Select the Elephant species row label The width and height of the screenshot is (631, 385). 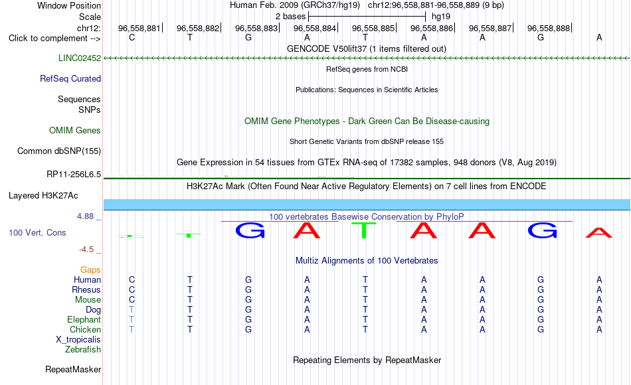click(x=84, y=319)
